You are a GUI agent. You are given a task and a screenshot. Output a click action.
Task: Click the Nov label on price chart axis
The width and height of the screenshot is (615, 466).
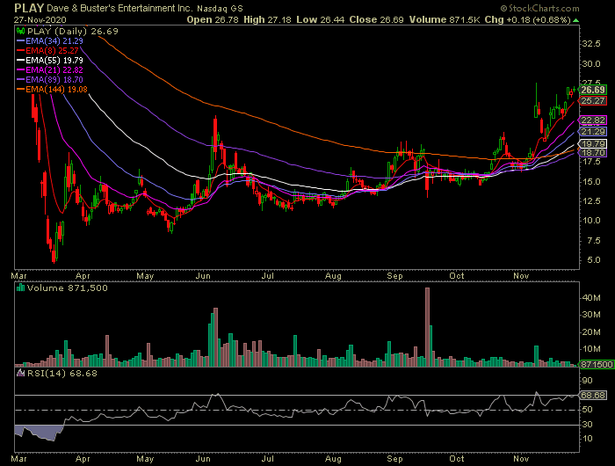521,276
